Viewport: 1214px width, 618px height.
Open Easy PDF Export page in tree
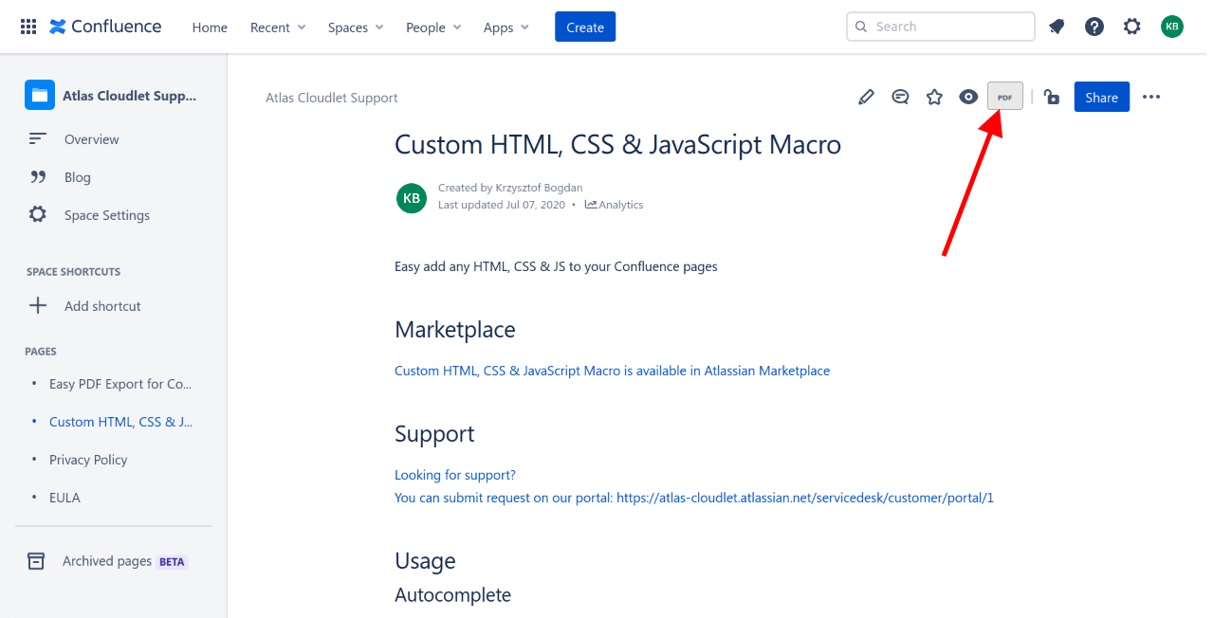[x=120, y=384]
